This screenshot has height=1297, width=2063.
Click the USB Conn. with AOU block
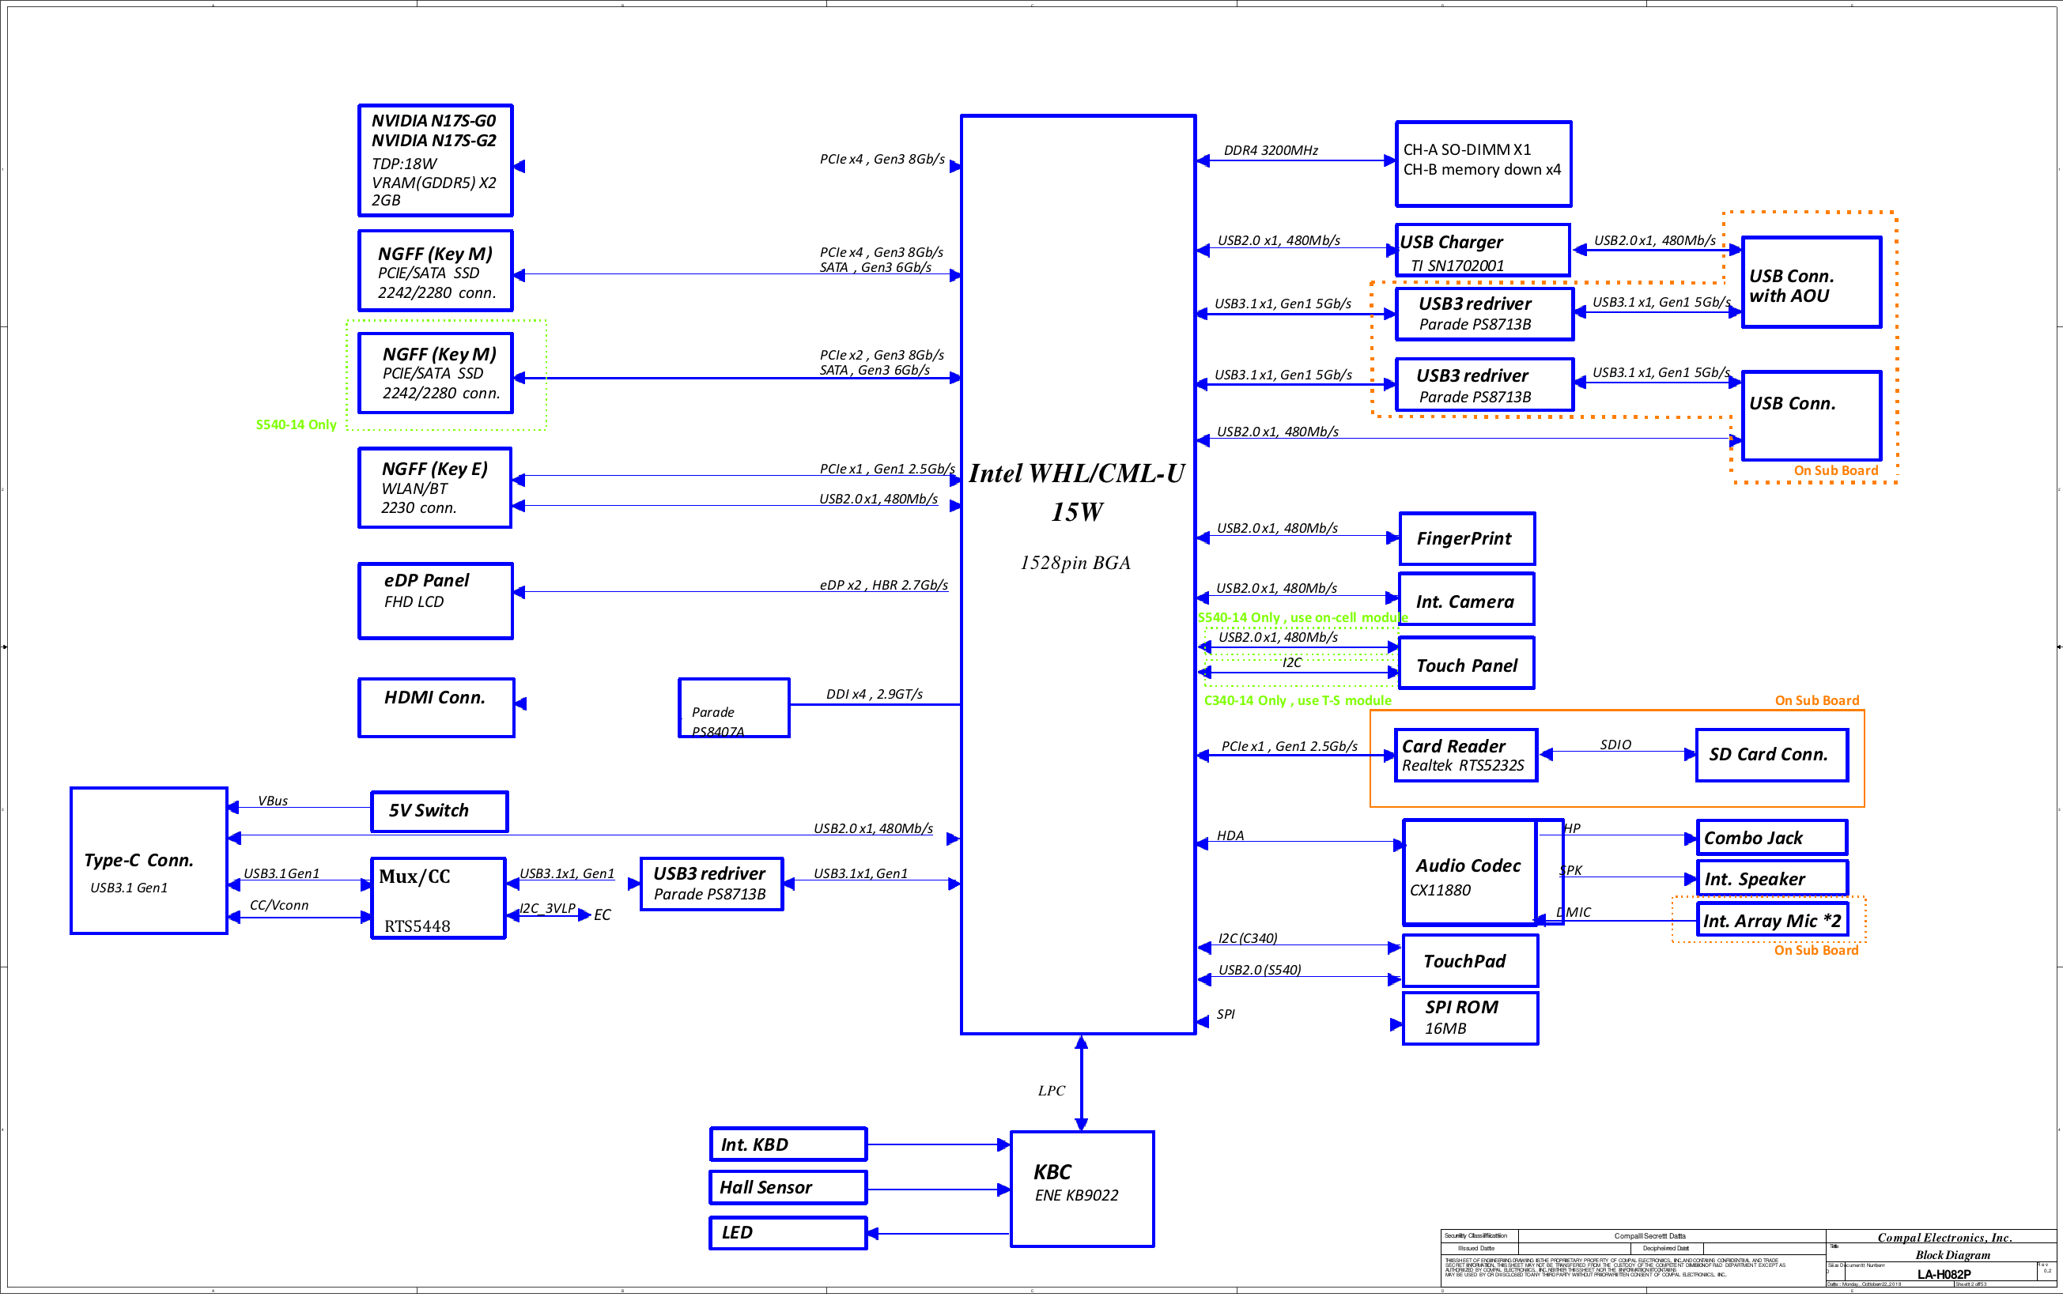pyautogui.click(x=1810, y=282)
